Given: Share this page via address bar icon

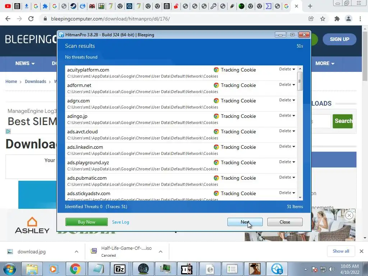Looking at the screenshot, I should (x=311, y=19).
